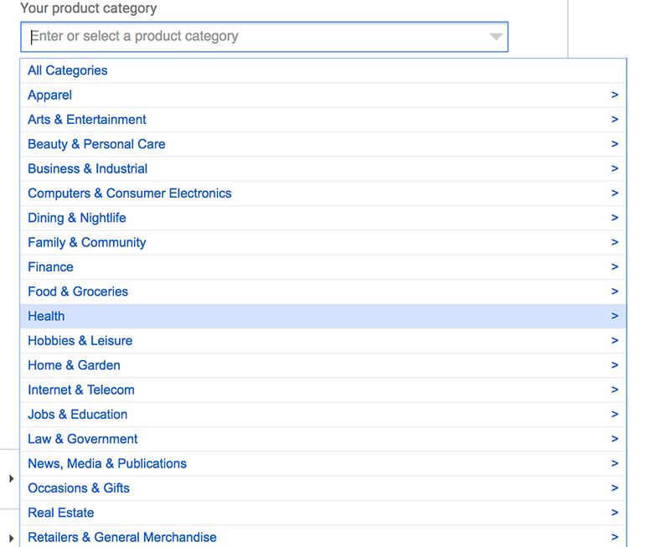The width and height of the screenshot is (670, 547).
Task: Click the product category input field
Action: click(x=264, y=37)
